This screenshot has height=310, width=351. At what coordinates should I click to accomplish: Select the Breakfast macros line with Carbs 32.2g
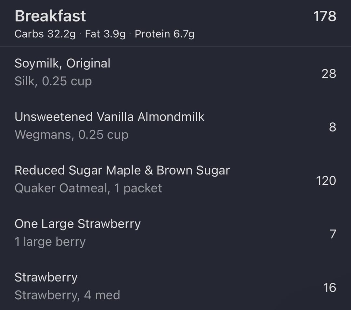point(105,34)
